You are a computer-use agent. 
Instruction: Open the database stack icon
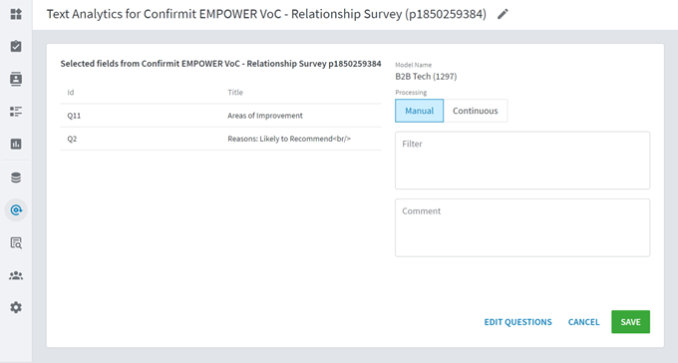point(16,178)
